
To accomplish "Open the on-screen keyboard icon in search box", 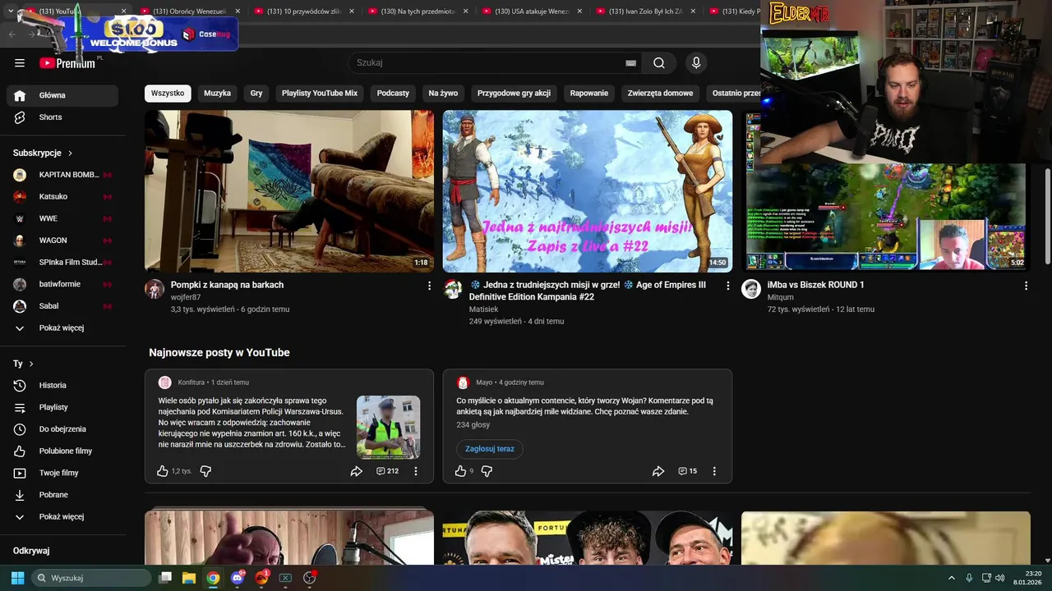I will point(630,62).
